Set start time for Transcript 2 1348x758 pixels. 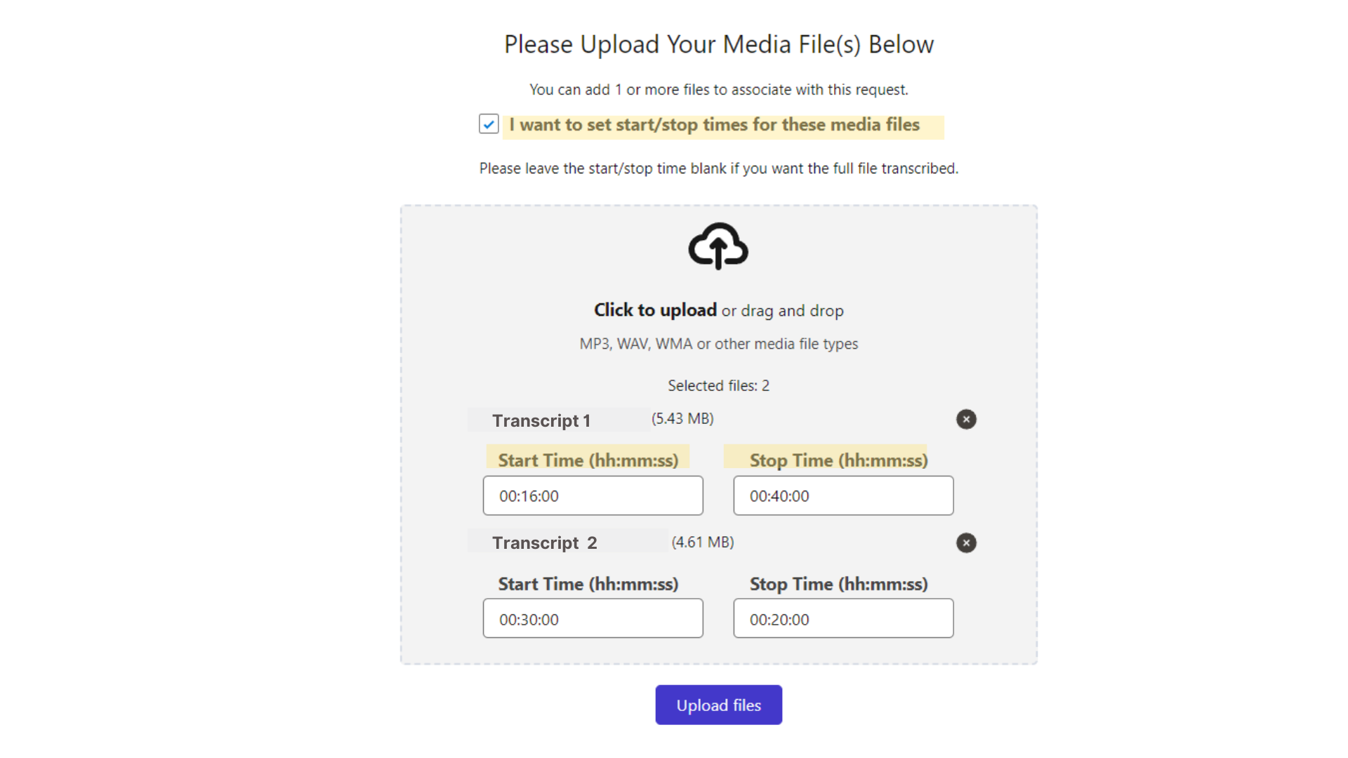(593, 619)
